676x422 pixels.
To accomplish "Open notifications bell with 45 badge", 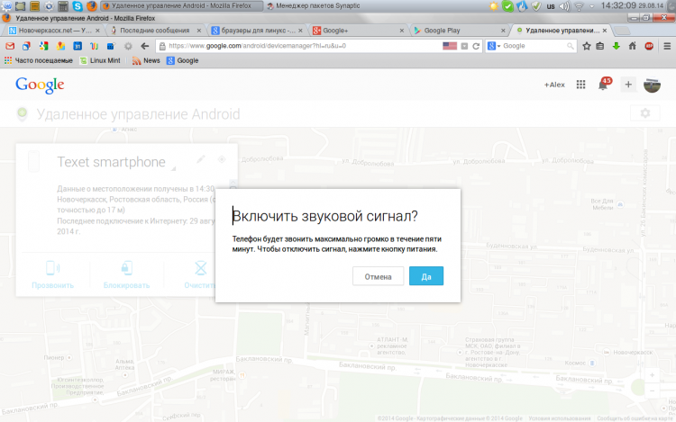I will pyautogui.click(x=605, y=84).
